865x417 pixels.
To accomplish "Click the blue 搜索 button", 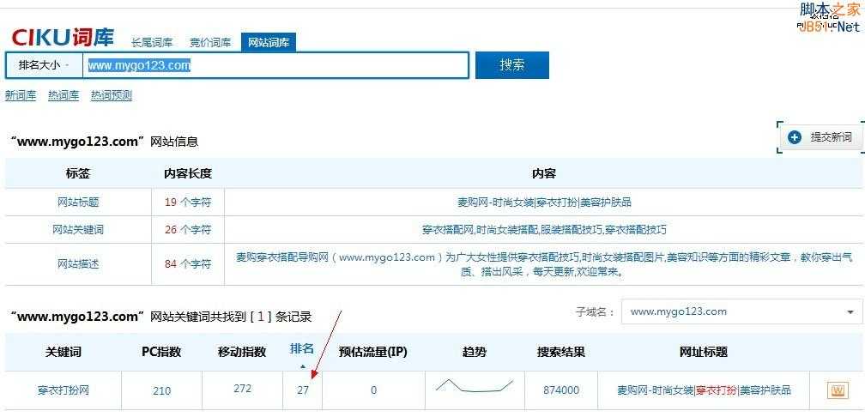I will click(512, 65).
